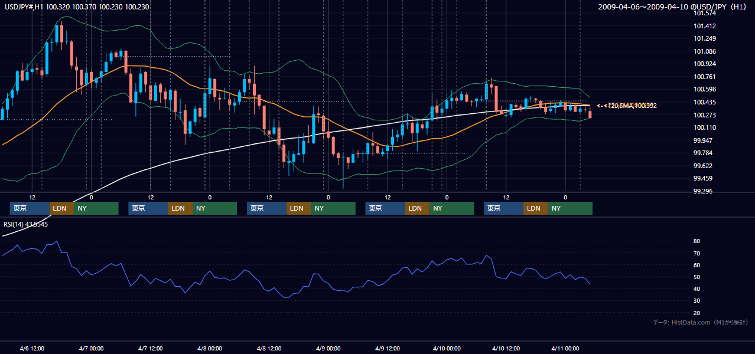
Task: Open the HistData.com data source credit
Action: [x=701, y=322]
